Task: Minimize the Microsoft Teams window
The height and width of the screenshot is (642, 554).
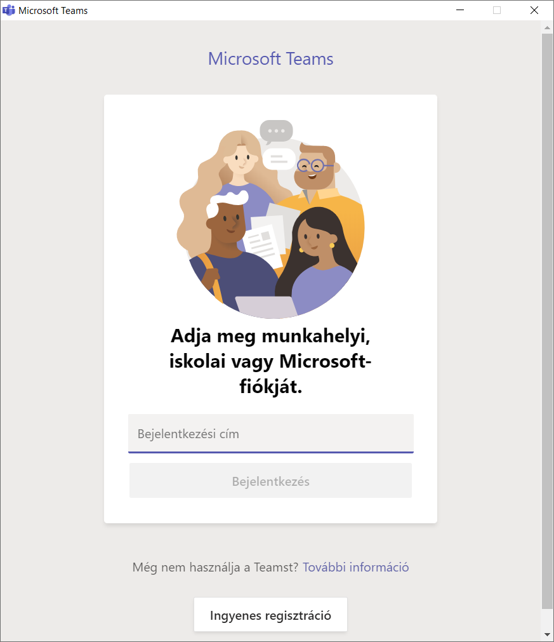Action: click(x=460, y=10)
